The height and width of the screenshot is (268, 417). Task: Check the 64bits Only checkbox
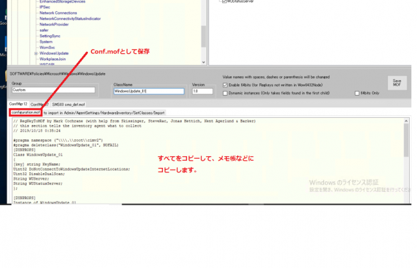click(x=356, y=92)
